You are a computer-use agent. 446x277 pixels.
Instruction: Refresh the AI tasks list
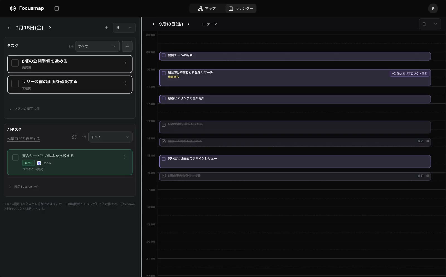tap(74, 137)
